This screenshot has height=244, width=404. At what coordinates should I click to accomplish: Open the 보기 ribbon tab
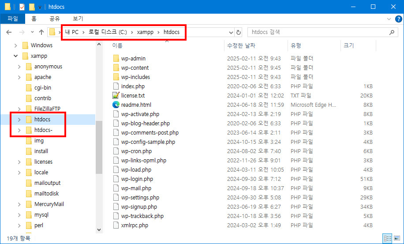pos(78,19)
